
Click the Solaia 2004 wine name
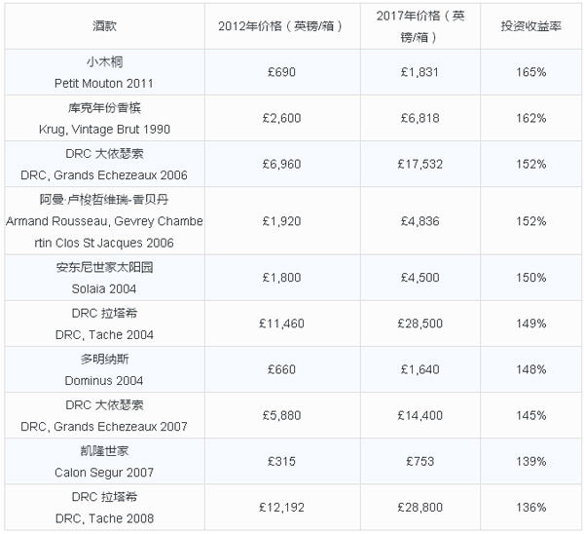click(103, 278)
